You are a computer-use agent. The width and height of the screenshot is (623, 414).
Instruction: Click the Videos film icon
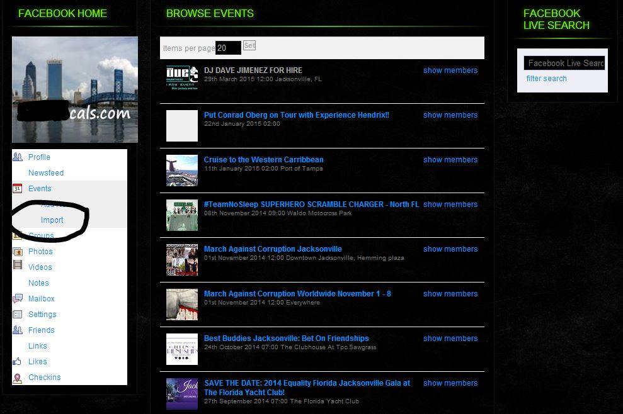[x=18, y=267]
